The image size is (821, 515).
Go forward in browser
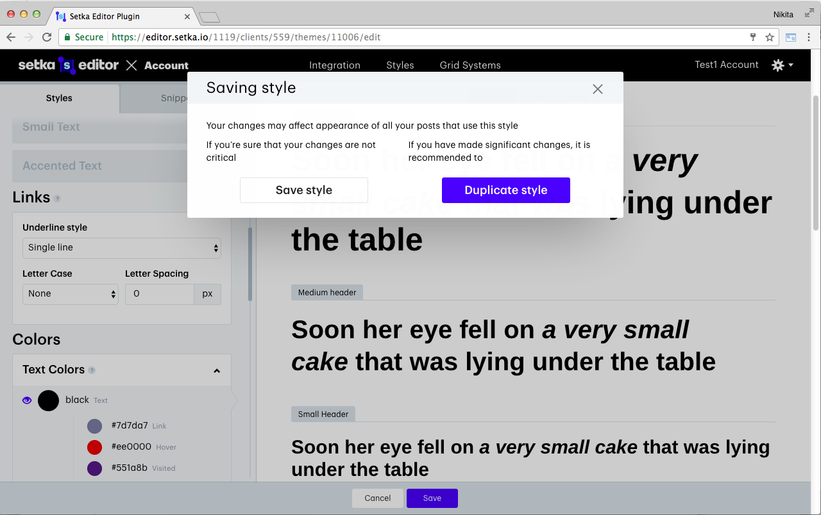coord(29,37)
